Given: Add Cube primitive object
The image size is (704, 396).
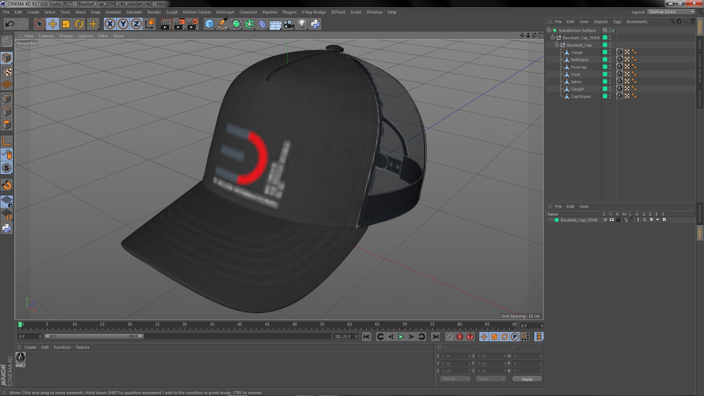Looking at the screenshot, I should click(x=209, y=24).
